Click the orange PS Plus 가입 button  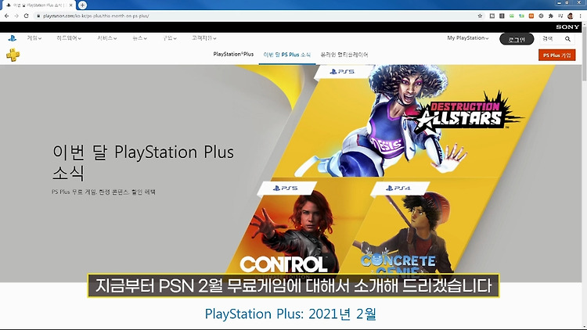(x=556, y=56)
